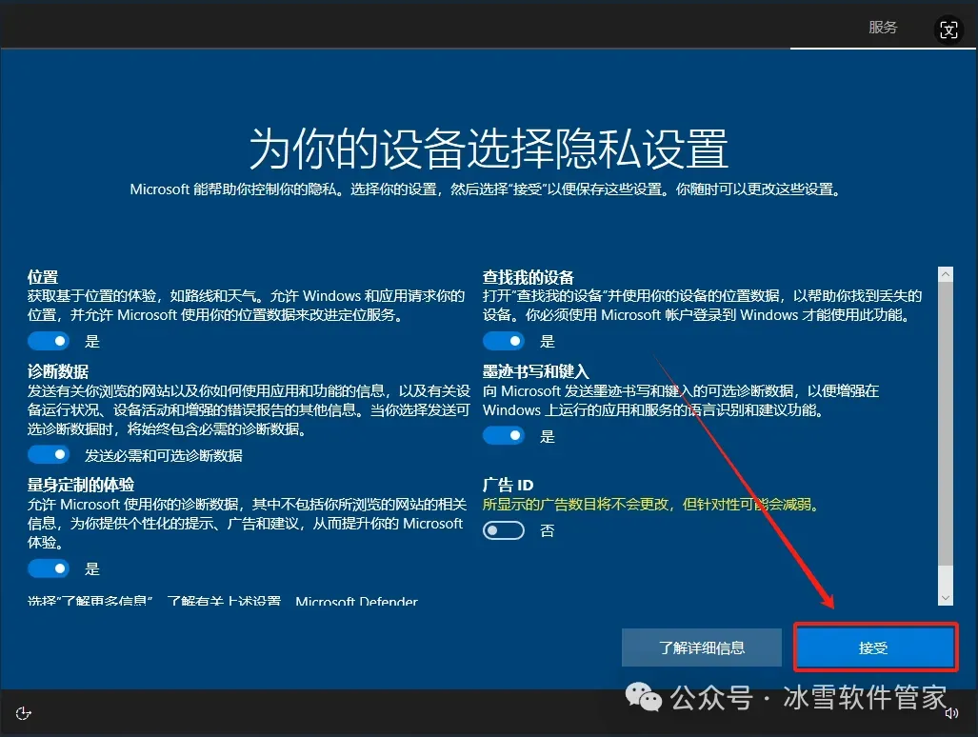Viewport: 978px width, 737px height.
Task: Click the 量身定制的体验 heading
Action: (x=80, y=485)
